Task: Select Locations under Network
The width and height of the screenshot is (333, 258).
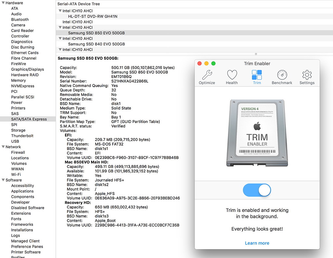Action: click(x=20, y=158)
